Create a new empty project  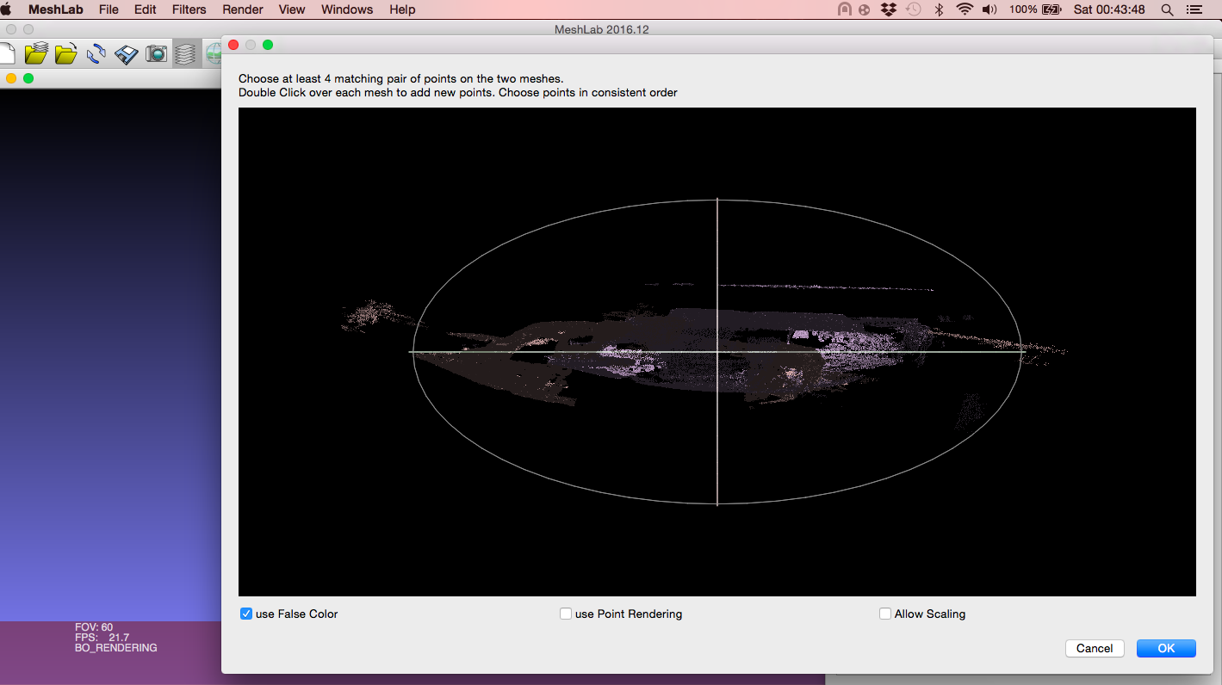pyautogui.click(x=5, y=52)
